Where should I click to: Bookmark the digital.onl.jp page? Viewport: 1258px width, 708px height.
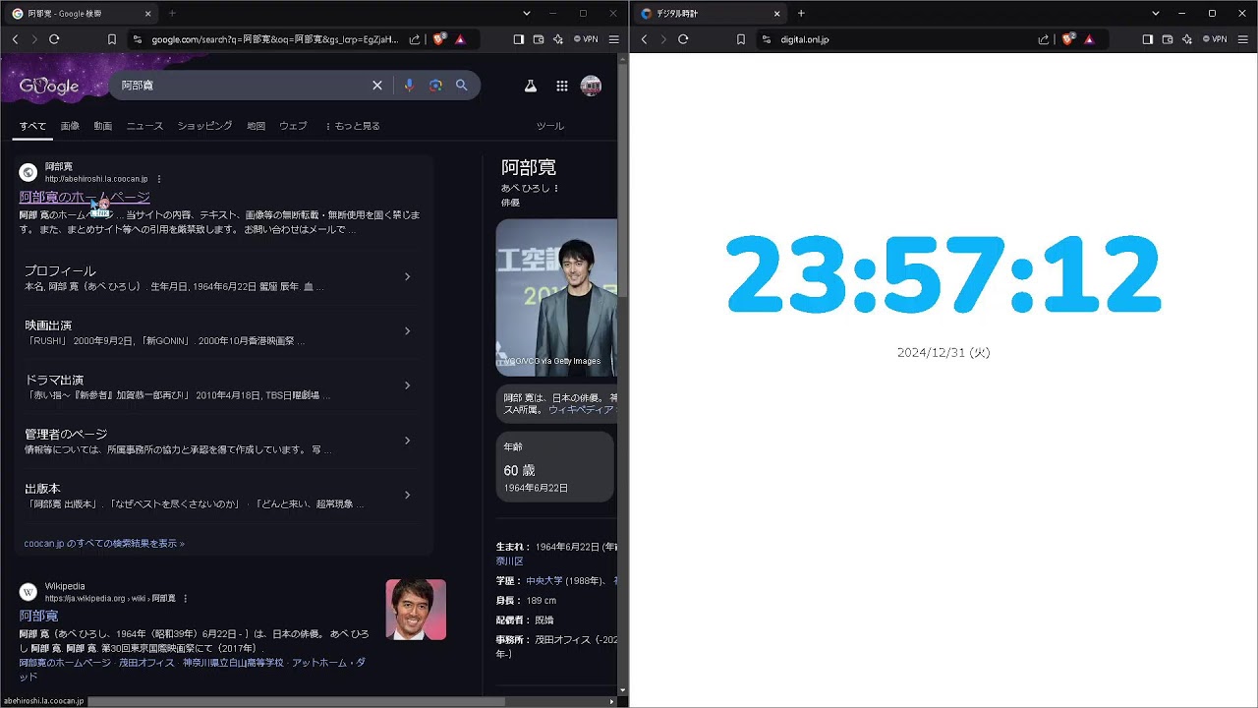point(741,39)
